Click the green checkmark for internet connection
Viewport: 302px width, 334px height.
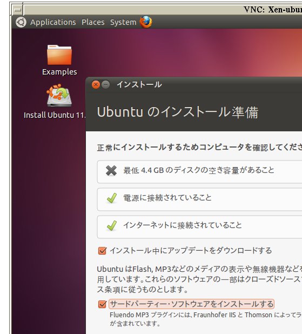coord(112,226)
